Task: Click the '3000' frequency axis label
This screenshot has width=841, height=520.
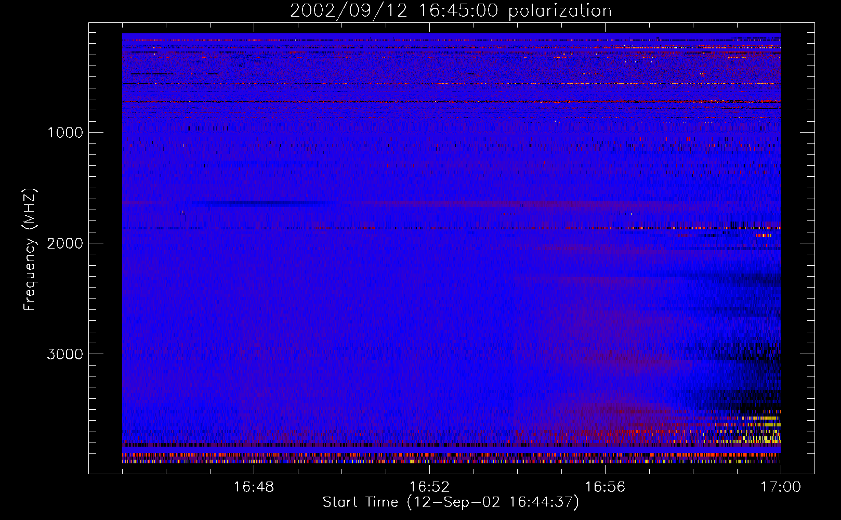Action: [65, 354]
